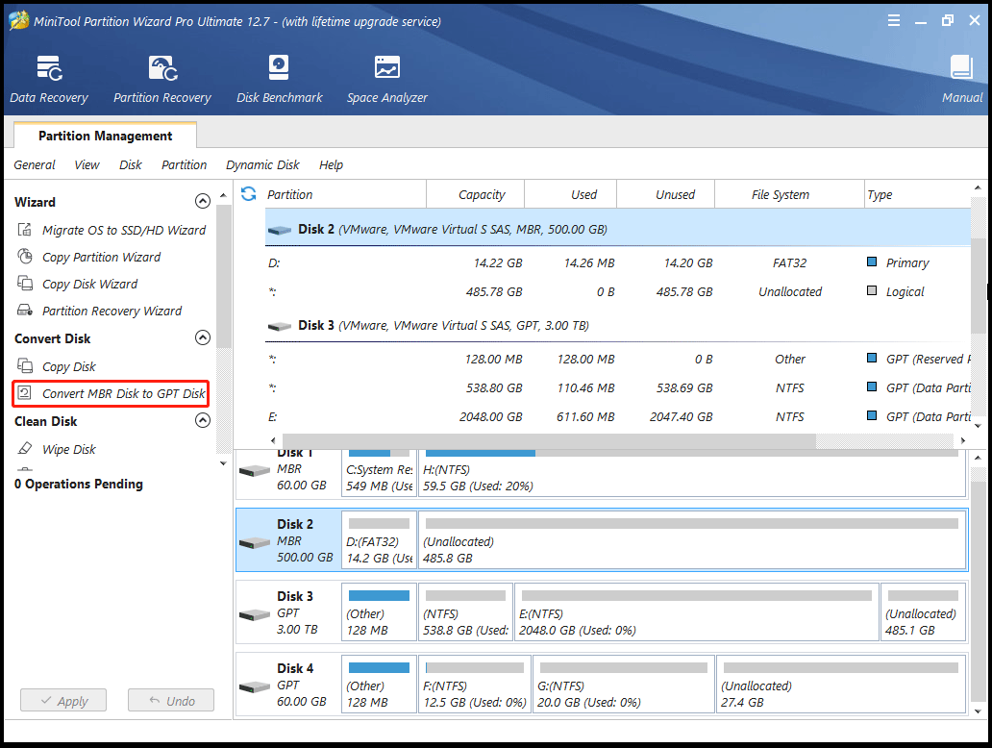Click the blue Primary type swatch for D:
Viewport: 992px width, 748px height.
coord(872,262)
